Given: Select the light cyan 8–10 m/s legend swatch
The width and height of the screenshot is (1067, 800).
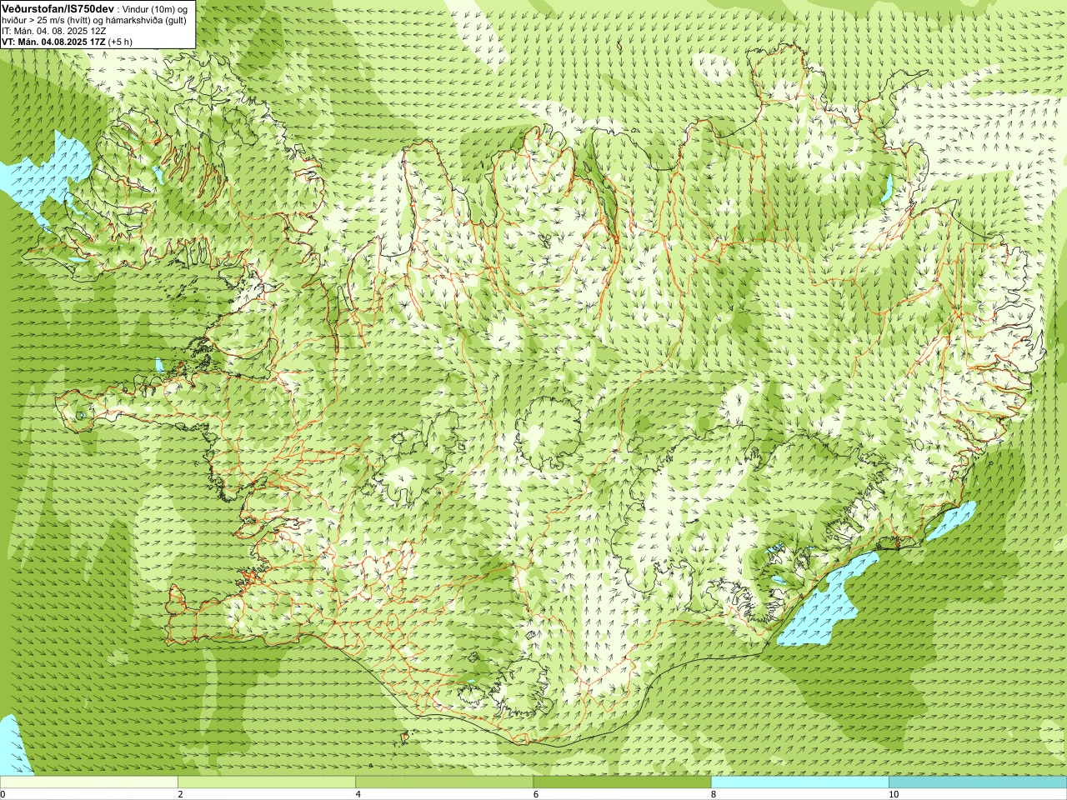Looking at the screenshot, I should pyautogui.click(x=800, y=782).
